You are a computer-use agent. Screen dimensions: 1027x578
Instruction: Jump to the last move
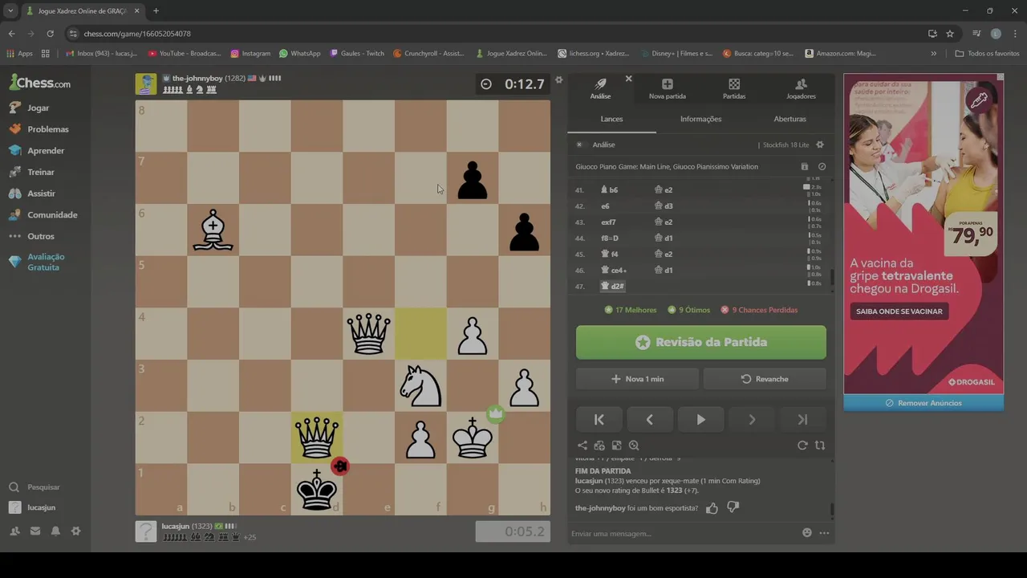point(802,419)
